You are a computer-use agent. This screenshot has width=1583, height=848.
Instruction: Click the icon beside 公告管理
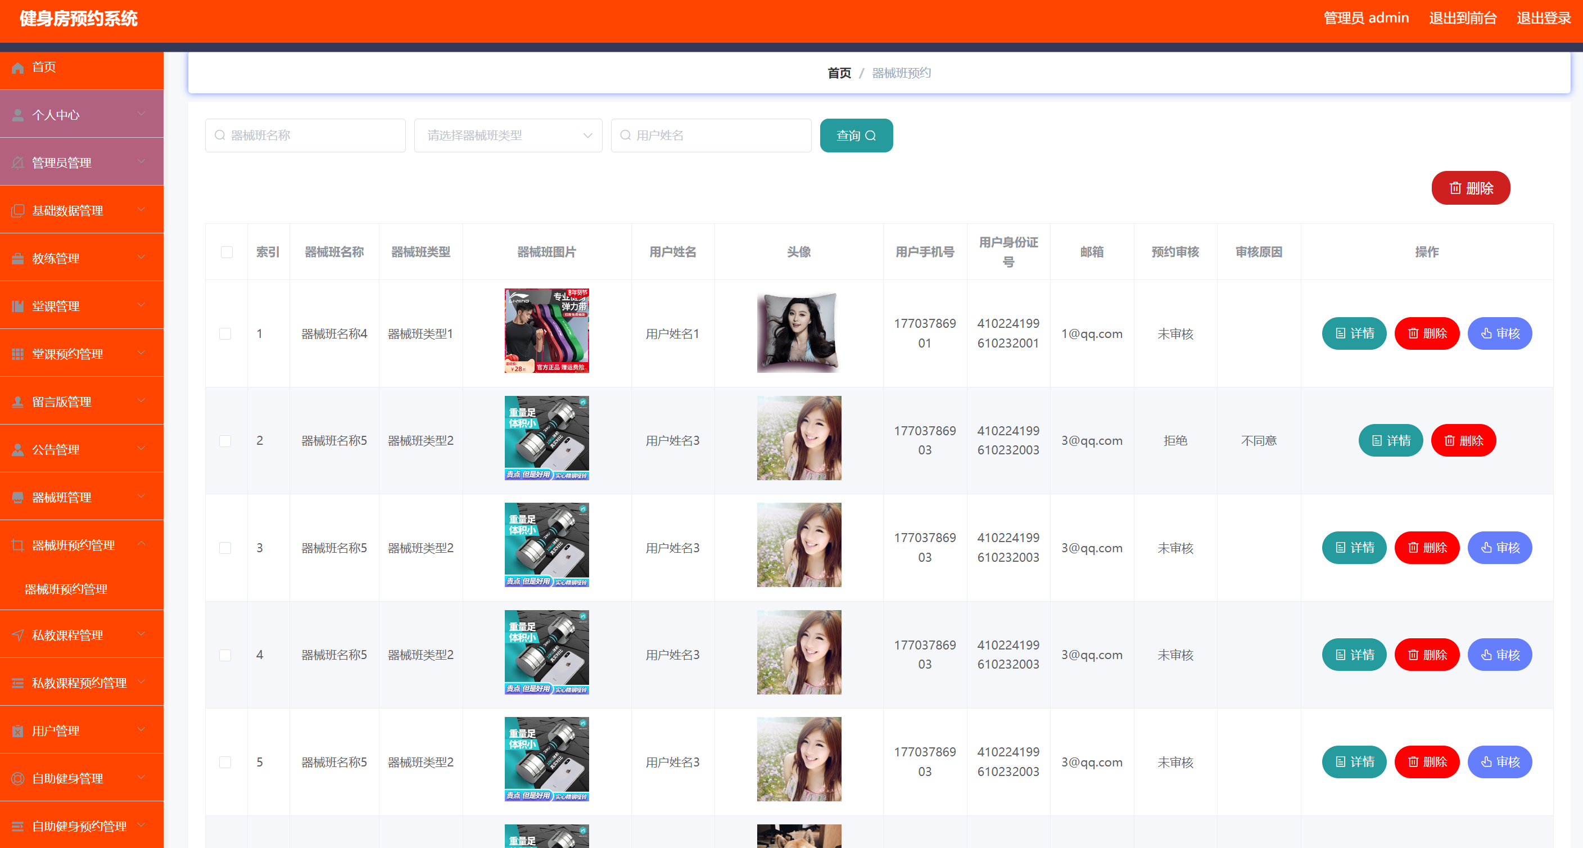coord(18,449)
